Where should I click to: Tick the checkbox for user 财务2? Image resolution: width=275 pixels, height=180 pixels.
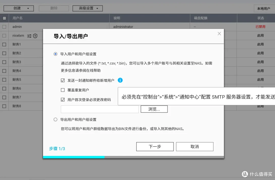[4, 53]
